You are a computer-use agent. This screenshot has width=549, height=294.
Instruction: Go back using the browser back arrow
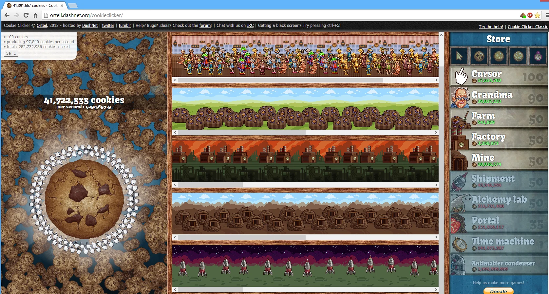click(7, 15)
